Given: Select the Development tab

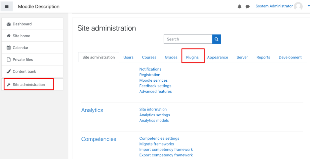Looking at the screenshot, I should (x=290, y=57).
